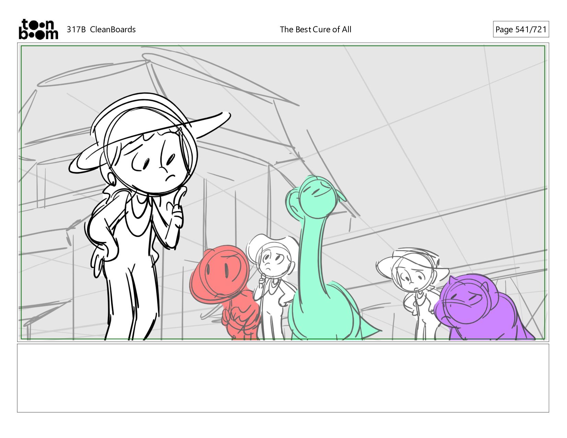The height and width of the screenshot is (438, 567).
Task: Click the title 'The Best Cure of All'
Action: point(315,30)
